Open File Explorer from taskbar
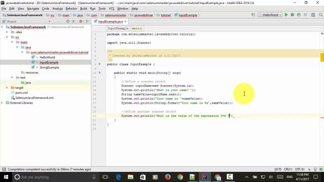Image resolution: width=324 pixels, height=182 pixels. pyautogui.click(x=131, y=177)
